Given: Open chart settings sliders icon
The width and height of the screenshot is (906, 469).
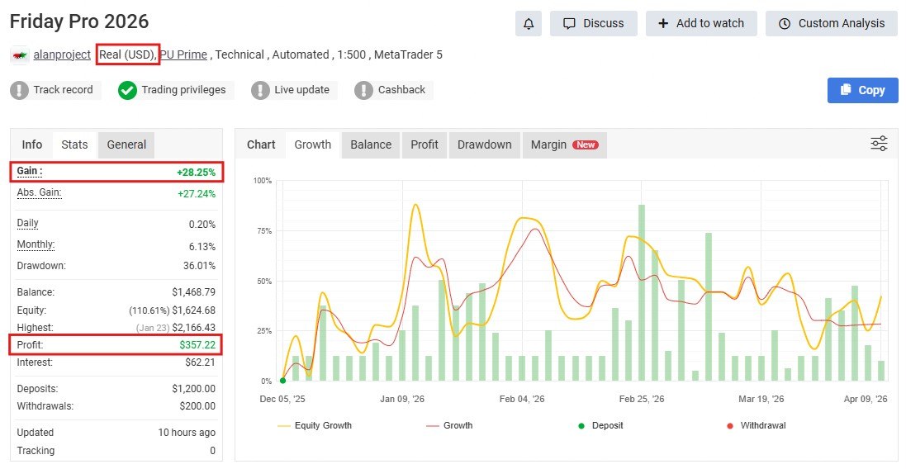Looking at the screenshot, I should tap(879, 144).
